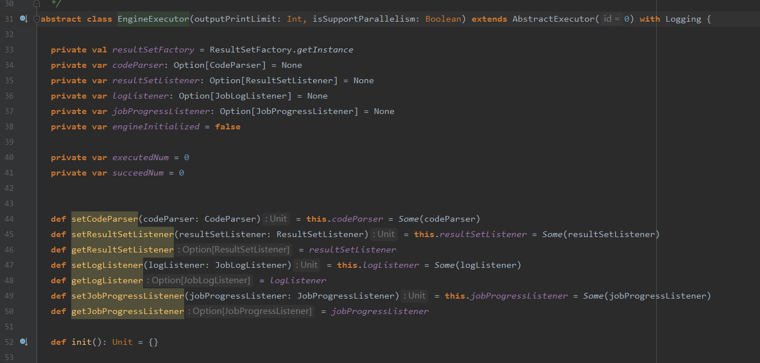Screen dimensions: 760x363
Task: Click the engineInitialized variable declaration
Action: [156, 127]
